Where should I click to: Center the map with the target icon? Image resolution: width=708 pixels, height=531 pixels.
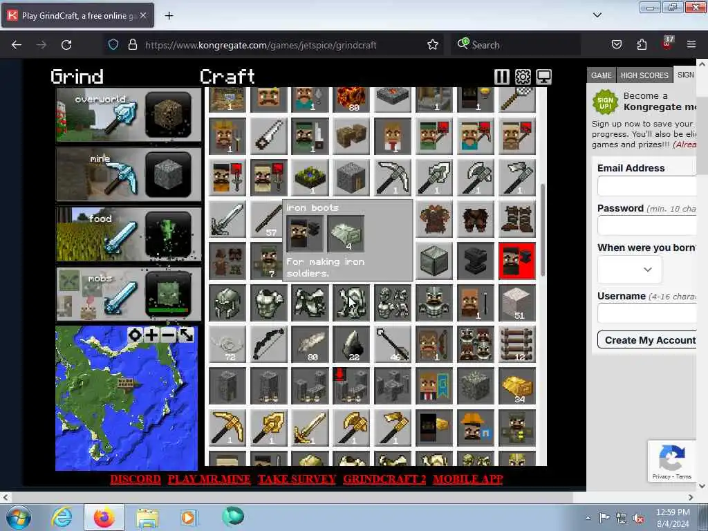[x=135, y=335]
